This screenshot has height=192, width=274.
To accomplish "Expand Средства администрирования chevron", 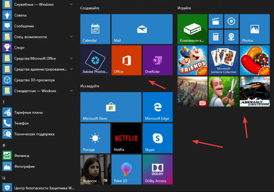I will pos(71,69).
